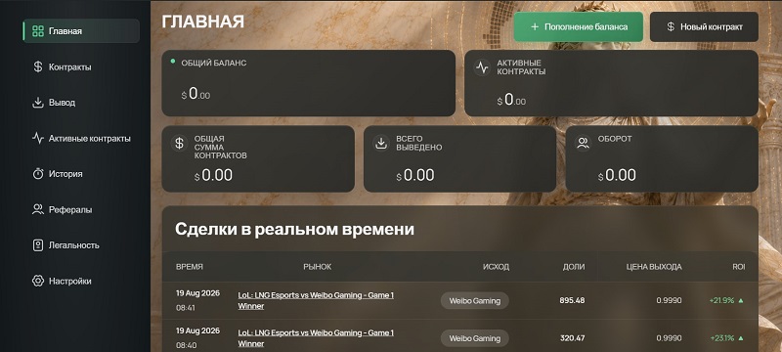
Task: Click the download icon in Всего выведено card
Action: [381, 143]
